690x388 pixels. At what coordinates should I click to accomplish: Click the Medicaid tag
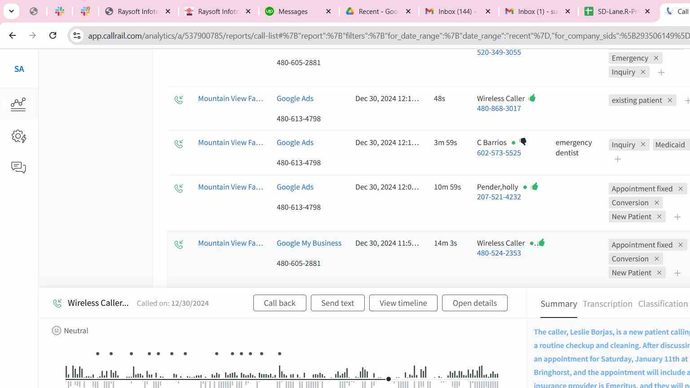tap(670, 145)
